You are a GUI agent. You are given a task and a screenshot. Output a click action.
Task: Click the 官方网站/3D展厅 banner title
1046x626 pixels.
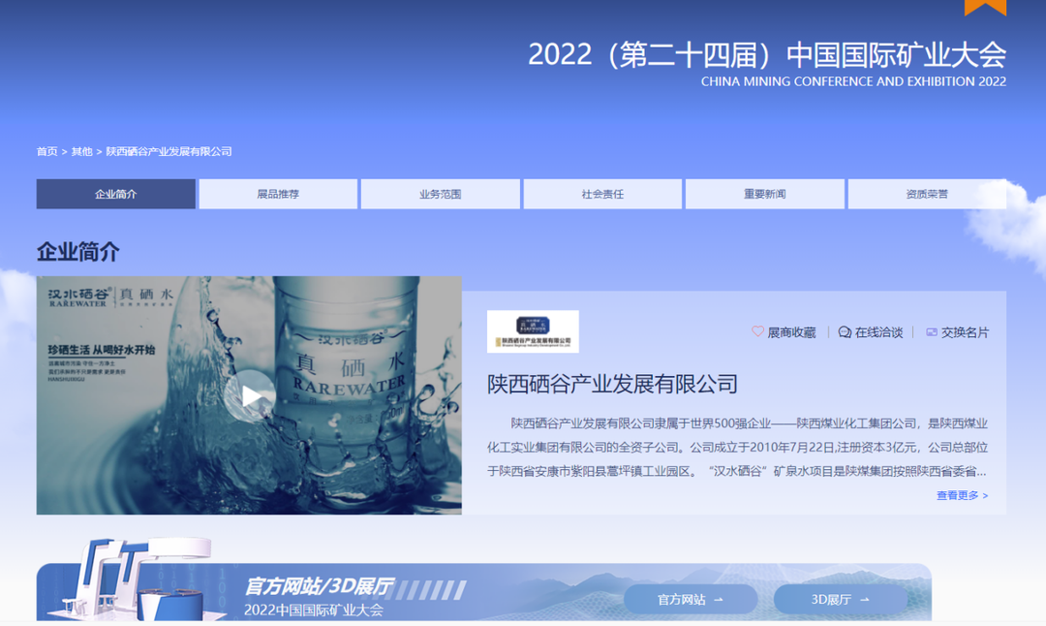point(319,586)
